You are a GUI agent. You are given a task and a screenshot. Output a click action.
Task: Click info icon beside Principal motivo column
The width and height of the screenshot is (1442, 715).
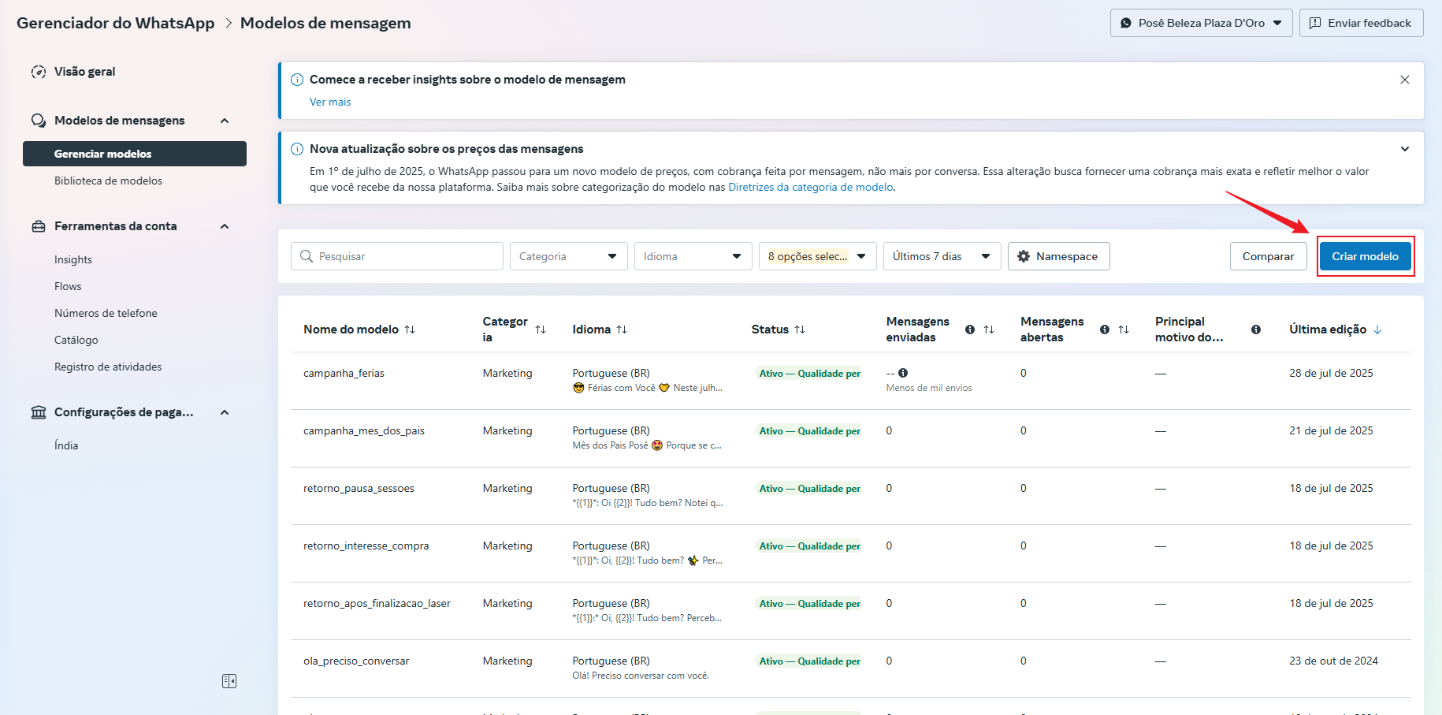(x=1256, y=330)
